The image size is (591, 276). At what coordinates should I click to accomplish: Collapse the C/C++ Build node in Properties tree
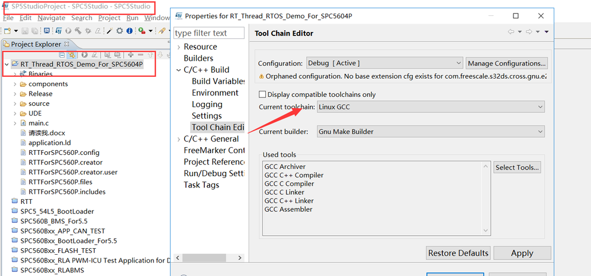[x=179, y=70]
